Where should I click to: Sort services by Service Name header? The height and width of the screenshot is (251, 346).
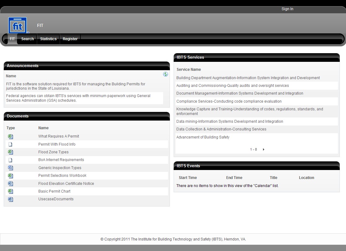click(188, 70)
